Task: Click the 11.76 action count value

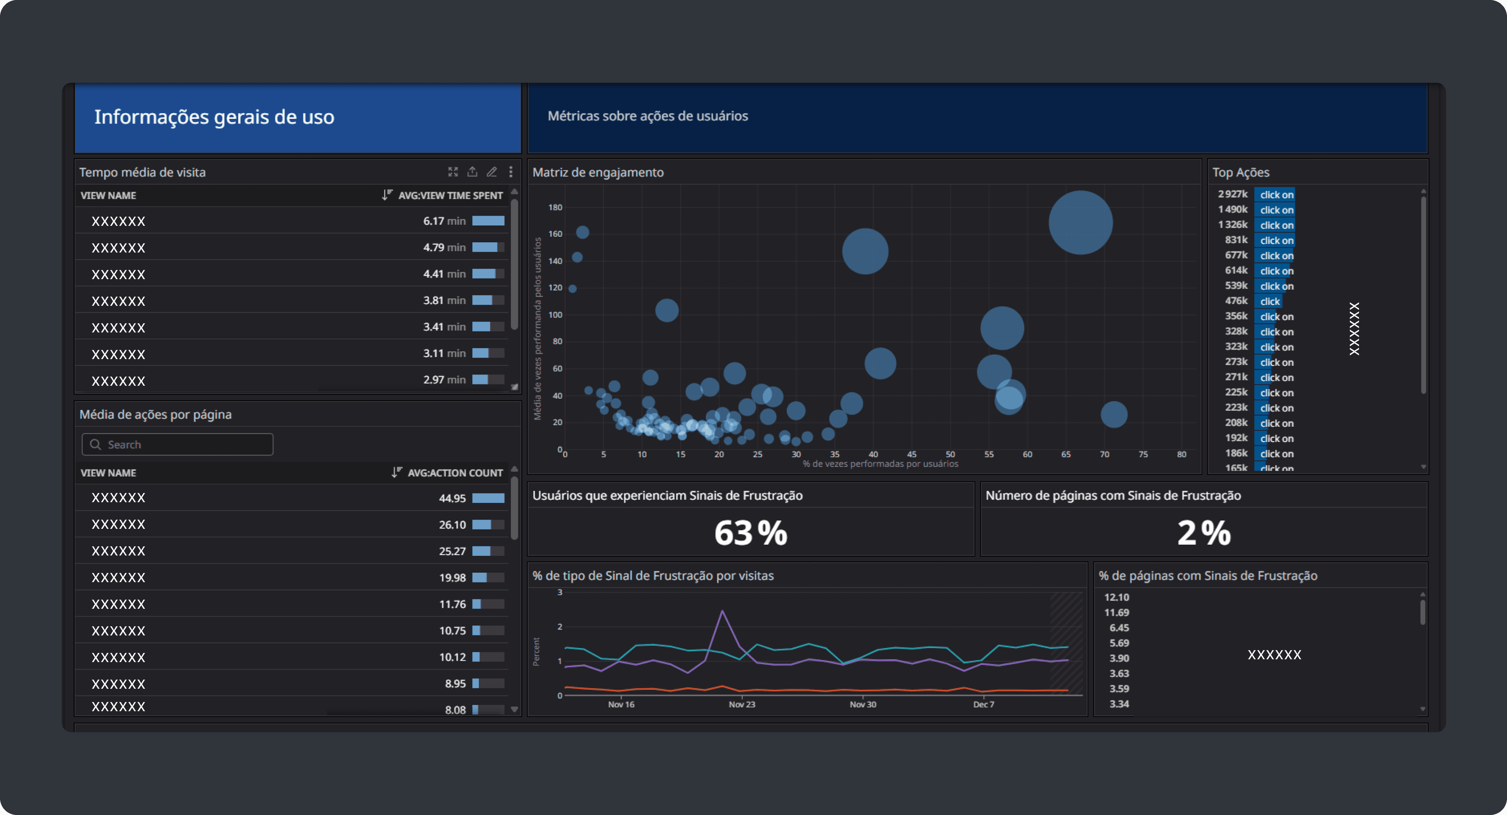Action: click(452, 604)
